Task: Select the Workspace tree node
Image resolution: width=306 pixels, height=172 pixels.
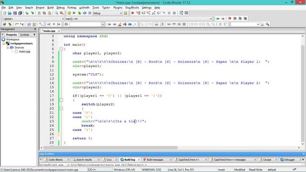Action: (13, 39)
